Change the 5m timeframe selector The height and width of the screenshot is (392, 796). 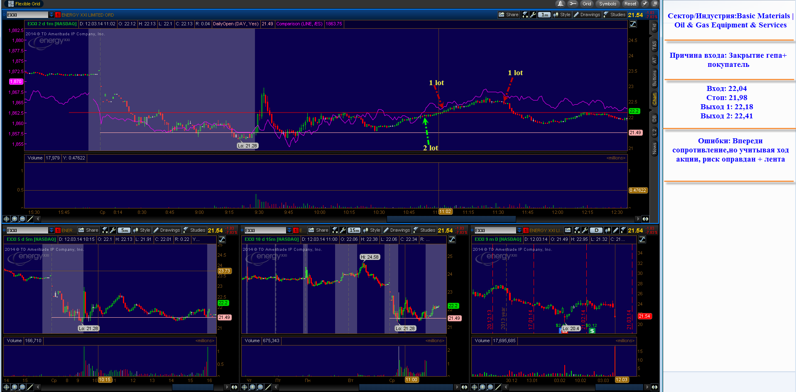click(124, 230)
